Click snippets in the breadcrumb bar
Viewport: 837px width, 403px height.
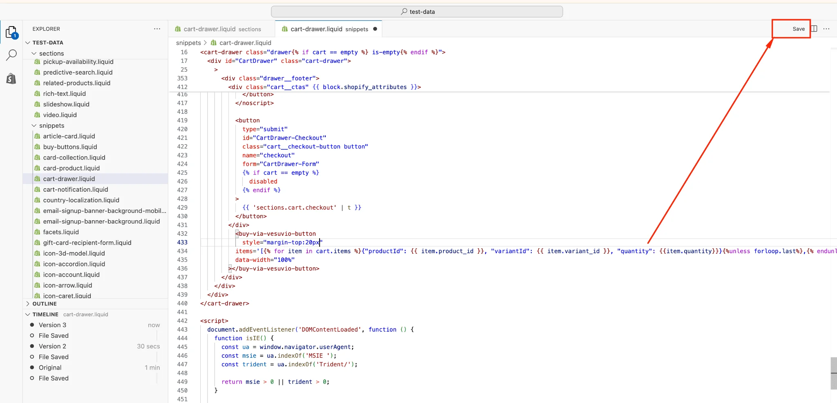coord(188,42)
